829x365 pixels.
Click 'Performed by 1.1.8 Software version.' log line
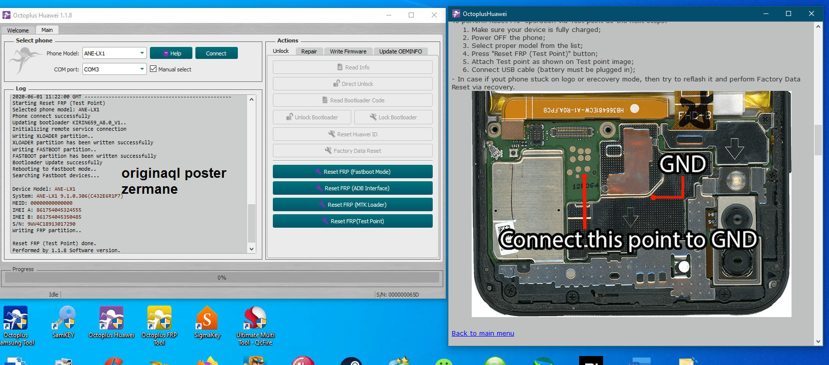click(x=66, y=250)
